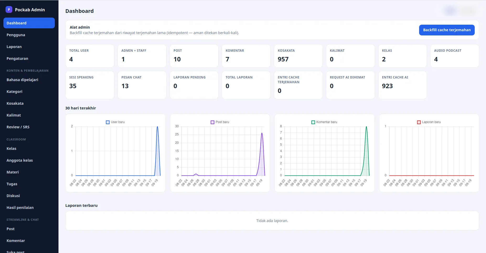Click the Admin + Staff stat card
Image resolution: width=486 pixels, height=253 pixels.
coord(142,56)
